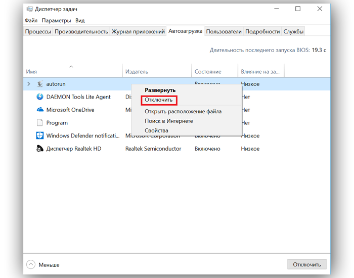Screen dimensions: 354x278
Task: Click the Microsoft OneDrive cloud icon
Action: [x=40, y=110]
